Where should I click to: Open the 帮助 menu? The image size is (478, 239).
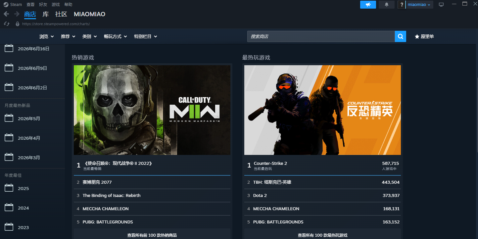68,5
